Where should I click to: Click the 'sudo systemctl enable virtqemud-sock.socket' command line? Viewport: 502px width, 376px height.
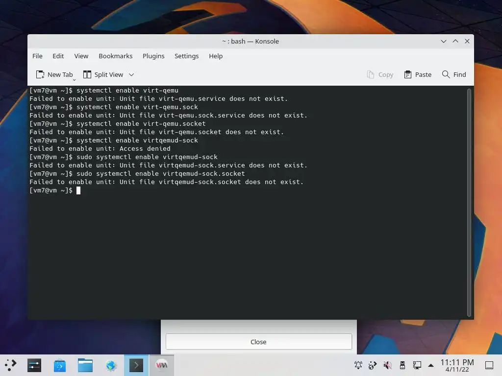(161, 174)
